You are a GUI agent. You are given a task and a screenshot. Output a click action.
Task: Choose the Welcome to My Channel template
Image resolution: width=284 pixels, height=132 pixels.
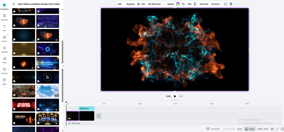pos(24,91)
